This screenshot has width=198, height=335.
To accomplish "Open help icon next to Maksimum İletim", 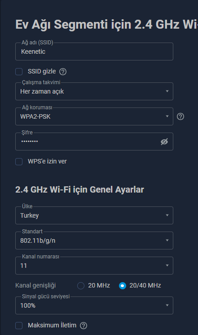I will [x=84, y=326].
